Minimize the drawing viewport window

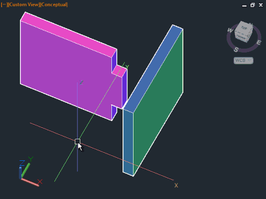[244, 6]
